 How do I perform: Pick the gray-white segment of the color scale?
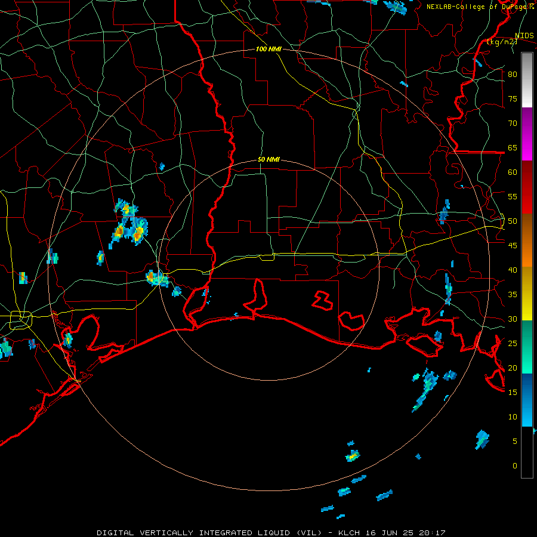pyautogui.click(x=527, y=80)
